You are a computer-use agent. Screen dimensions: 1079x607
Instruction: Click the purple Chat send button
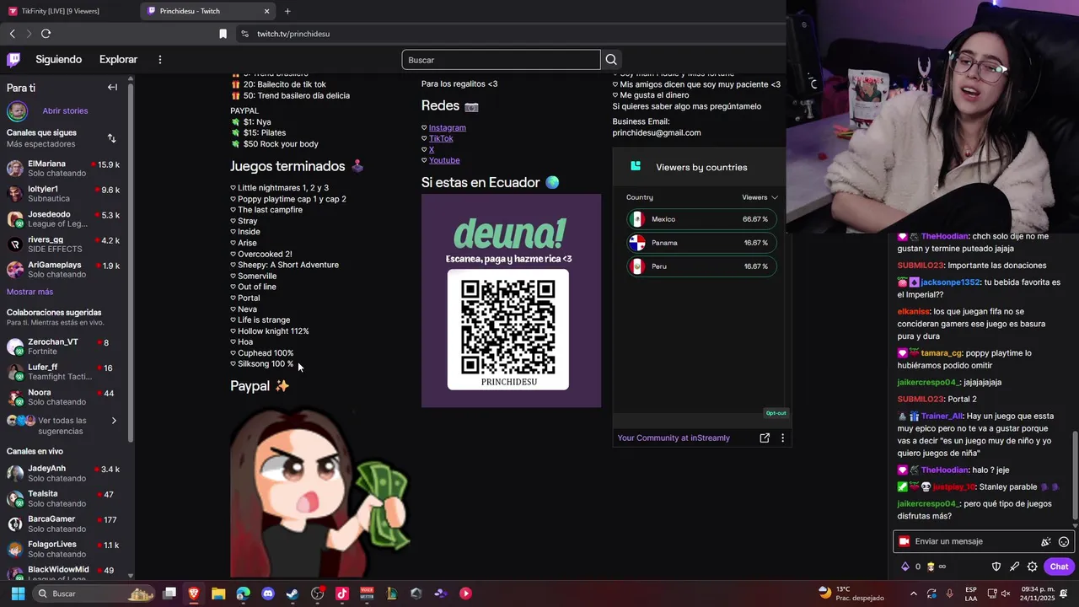pyautogui.click(x=1059, y=567)
